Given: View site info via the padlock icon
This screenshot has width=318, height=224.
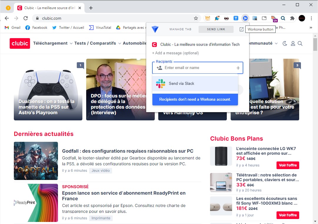Looking at the screenshot, I should pyautogui.click(x=37, y=18).
